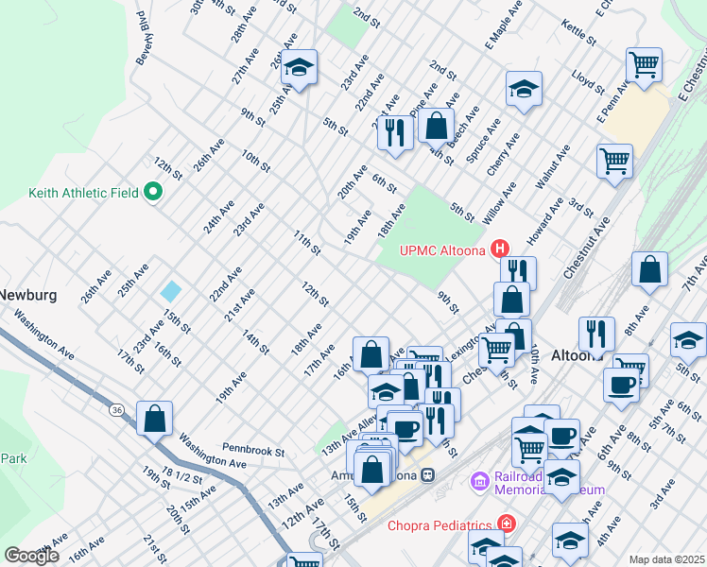Click the 21st St street label
Viewport: 707px width, 567px height.
click(155, 550)
